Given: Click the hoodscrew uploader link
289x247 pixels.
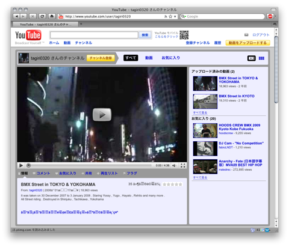Looking at the screenshot, I should [226, 133].
